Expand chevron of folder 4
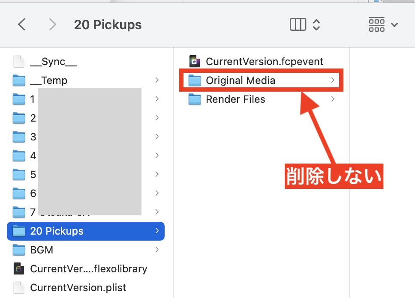Image resolution: width=415 pixels, height=298 pixels. [x=157, y=155]
